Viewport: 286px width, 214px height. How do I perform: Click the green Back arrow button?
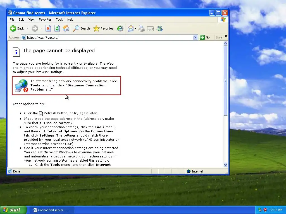point(13,28)
